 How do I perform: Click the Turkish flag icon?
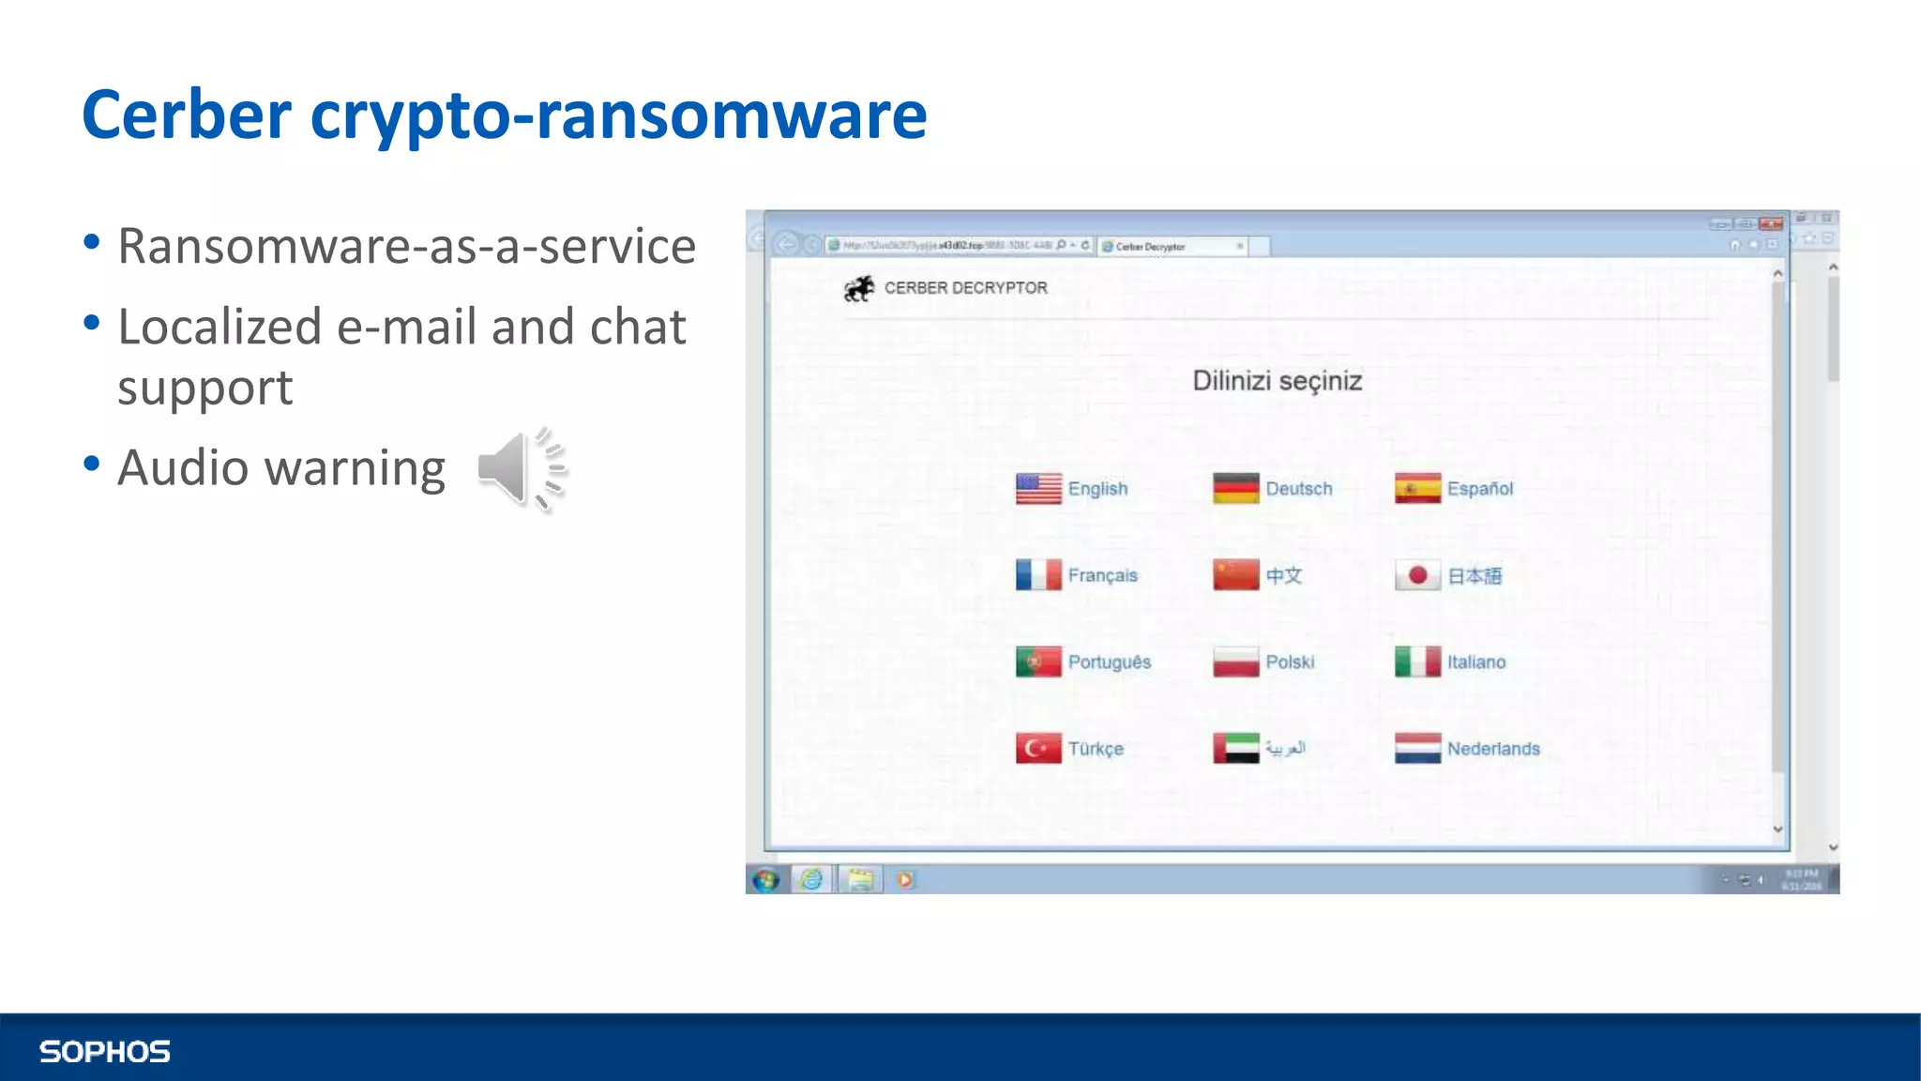[x=1038, y=749]
